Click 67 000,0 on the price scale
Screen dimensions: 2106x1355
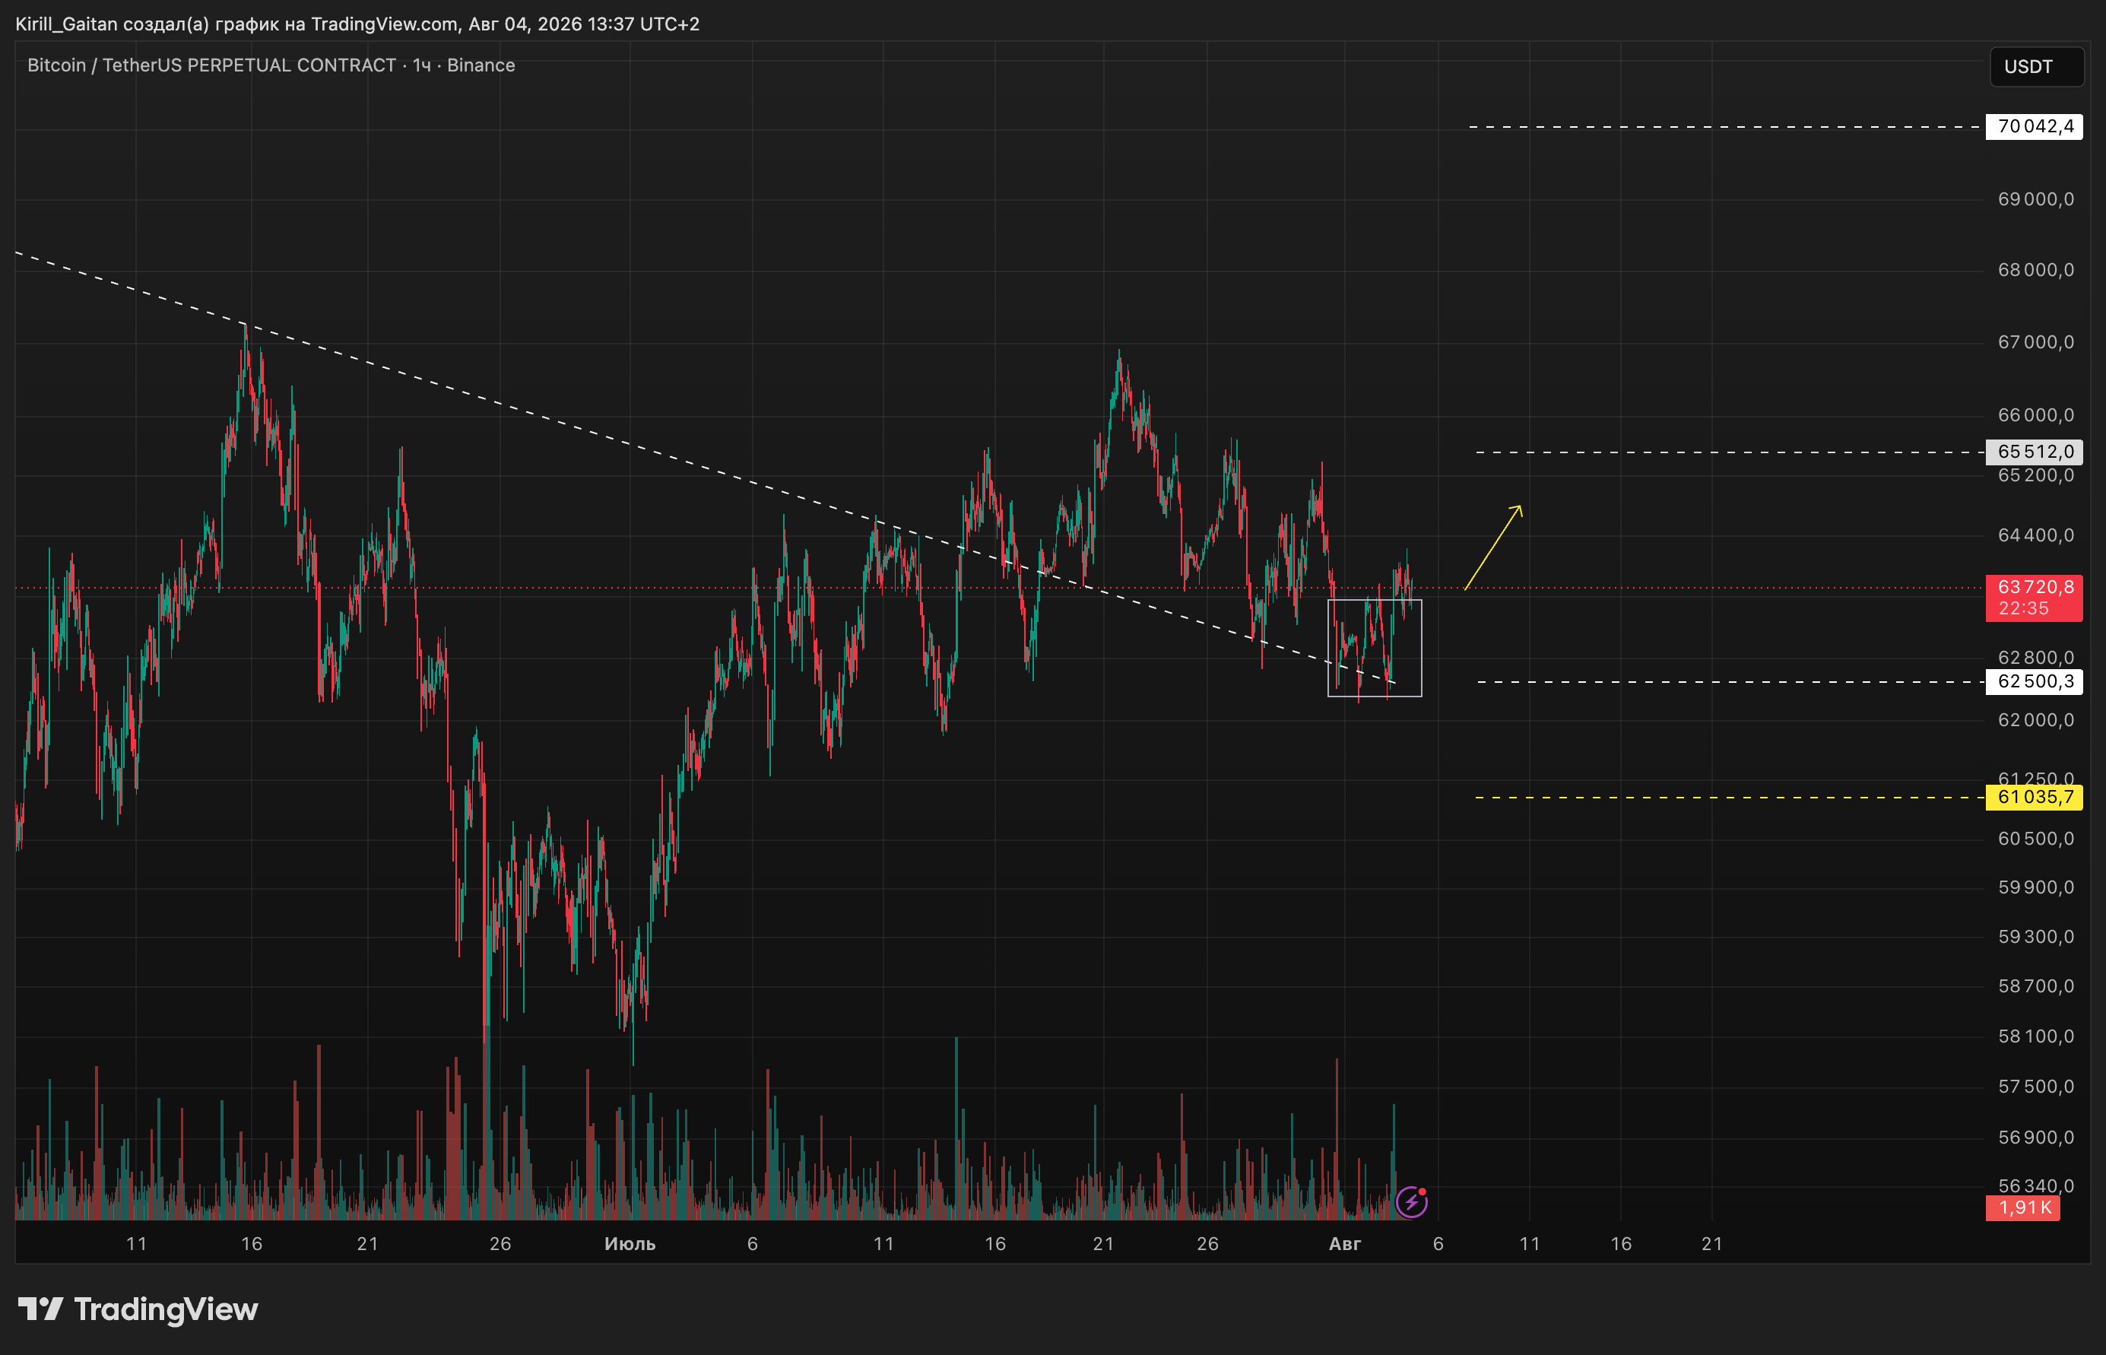point(2035,342)
